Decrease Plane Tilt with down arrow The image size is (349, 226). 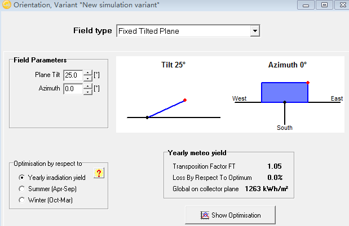coord(88,78)
